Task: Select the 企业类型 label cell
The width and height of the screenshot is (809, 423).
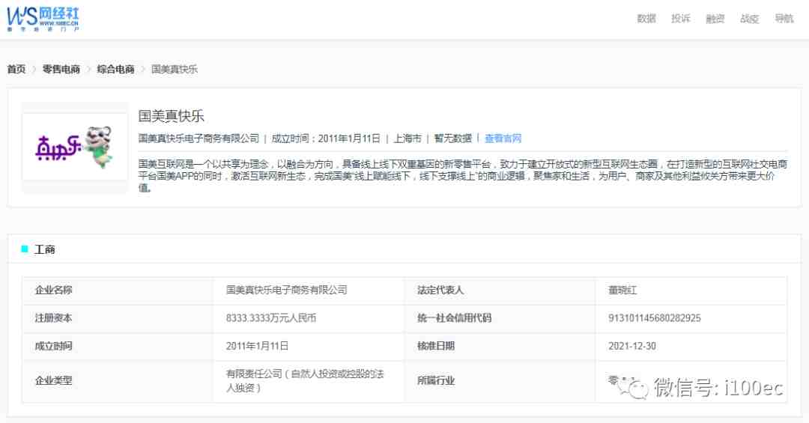Action: tap(118, 381)
